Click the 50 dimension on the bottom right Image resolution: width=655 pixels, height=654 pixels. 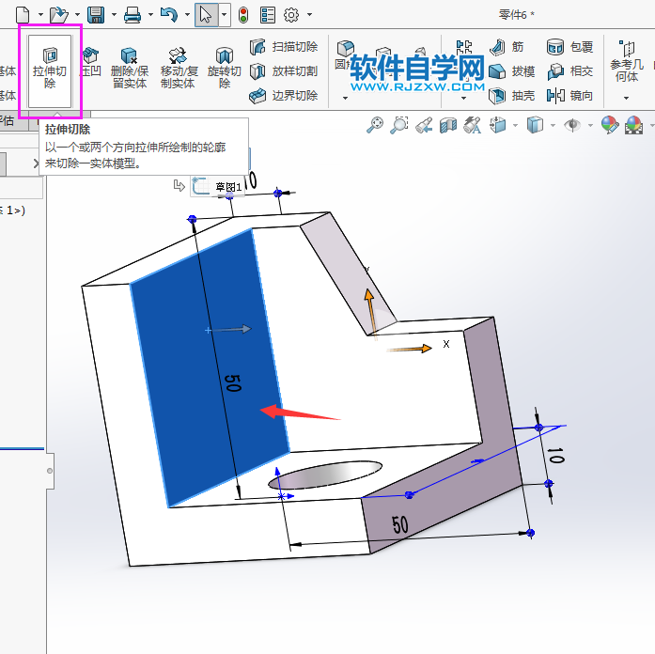[399, 524]
